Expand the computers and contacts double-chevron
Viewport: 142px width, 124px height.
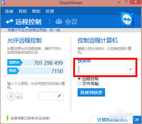[x=137, y=119]
